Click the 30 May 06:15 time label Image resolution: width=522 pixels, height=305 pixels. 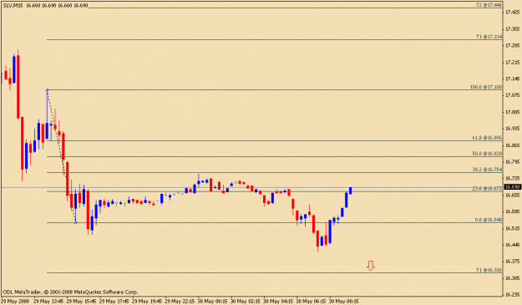point(311,302)
